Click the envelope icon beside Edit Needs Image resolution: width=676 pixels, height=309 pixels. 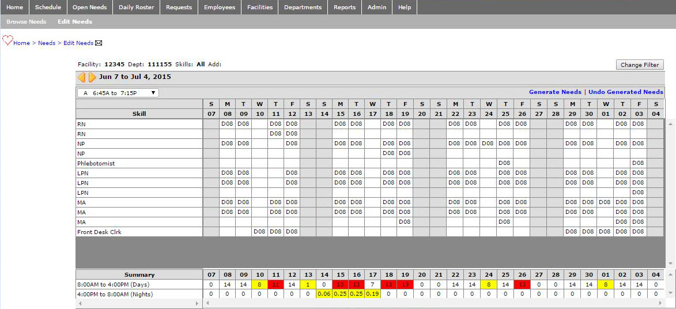point(99,43)
